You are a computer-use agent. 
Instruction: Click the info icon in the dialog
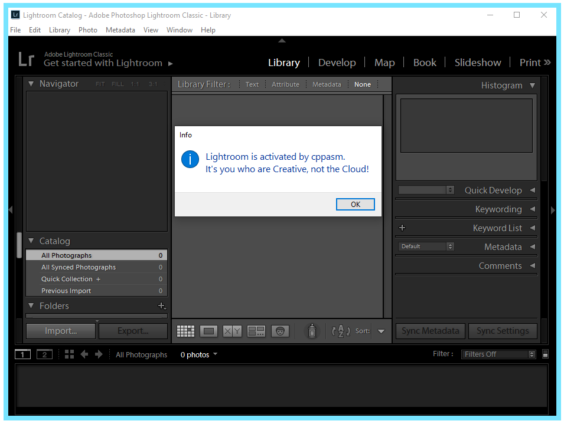click(190, 159)
